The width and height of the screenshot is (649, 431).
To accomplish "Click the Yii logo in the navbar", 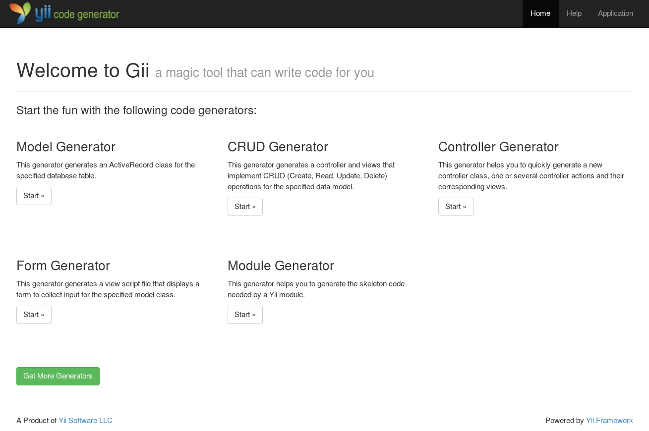I will [x=21, y=13].
